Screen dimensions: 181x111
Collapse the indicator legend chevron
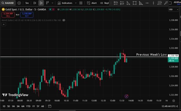click(4, 25)
